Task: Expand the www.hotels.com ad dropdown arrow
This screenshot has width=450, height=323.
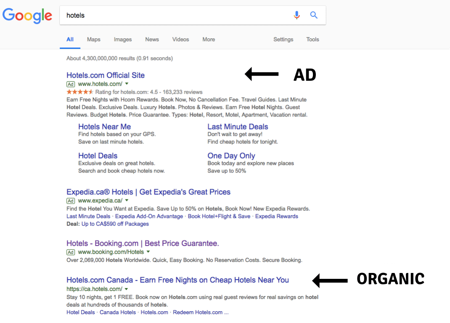Action: point(127,84)
